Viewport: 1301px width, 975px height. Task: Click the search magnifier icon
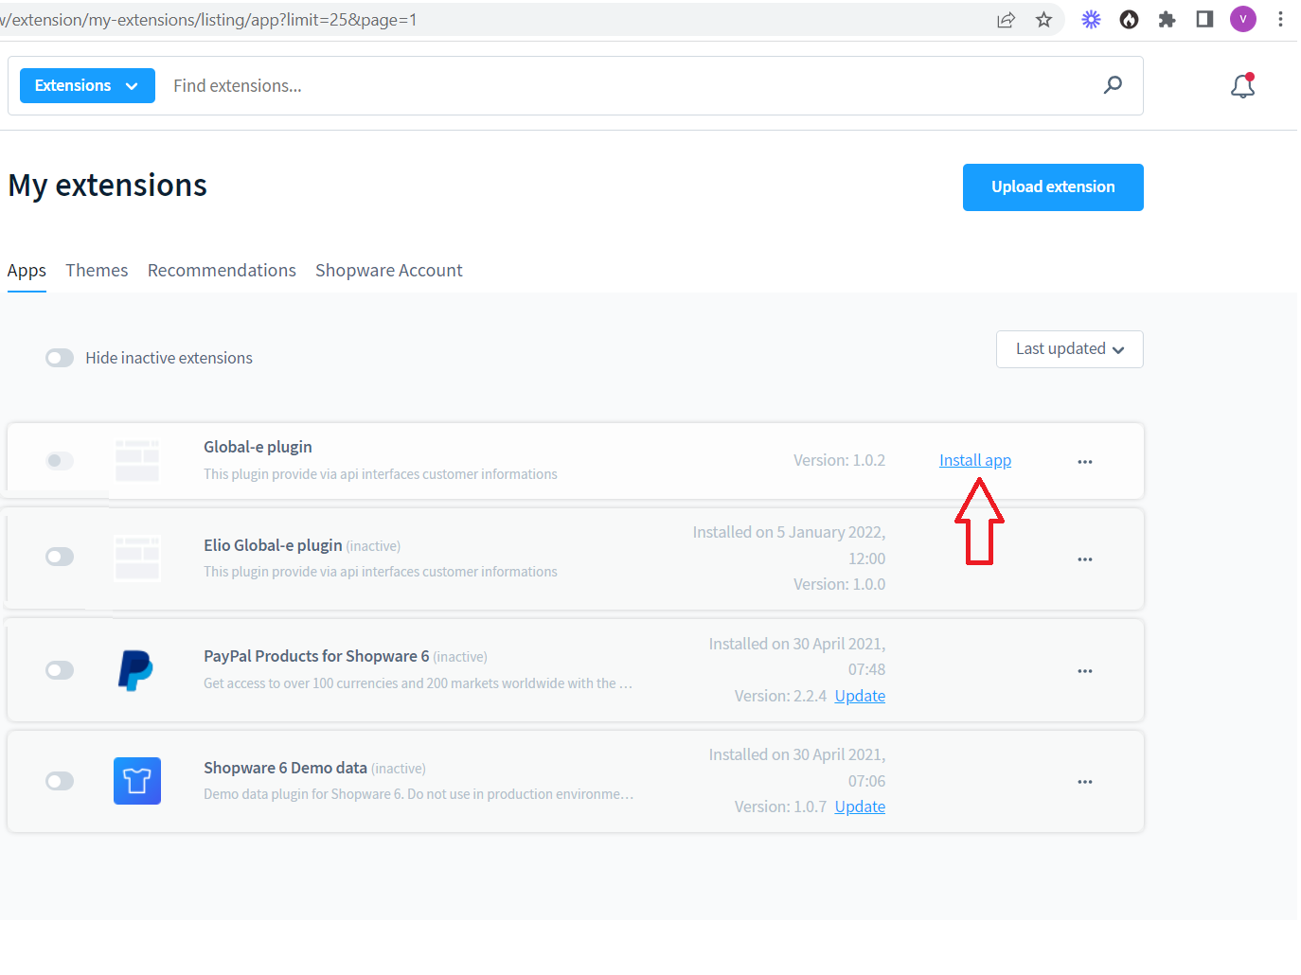point(1113,85)
